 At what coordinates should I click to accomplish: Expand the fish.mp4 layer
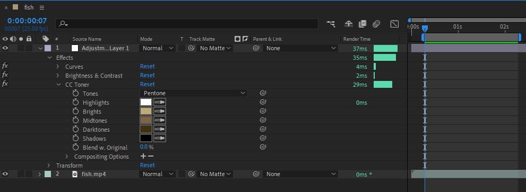[40, 174]
